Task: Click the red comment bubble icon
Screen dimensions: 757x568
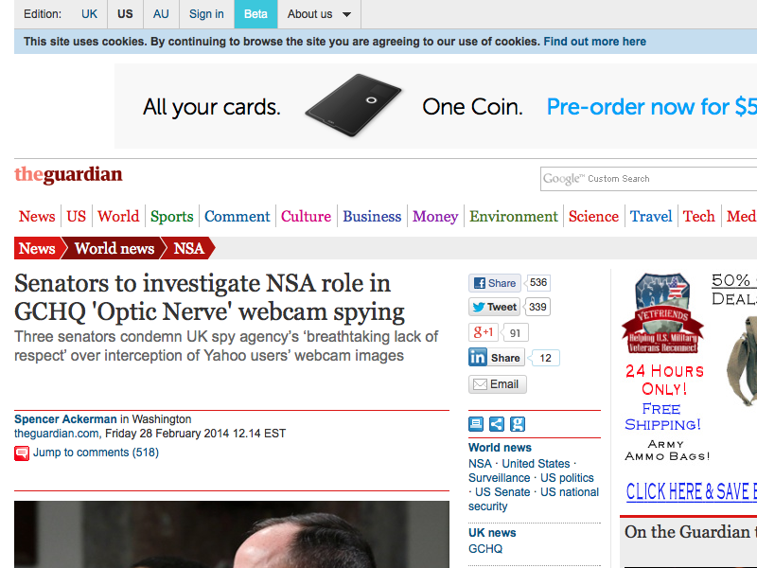Action: coord(22,453)
